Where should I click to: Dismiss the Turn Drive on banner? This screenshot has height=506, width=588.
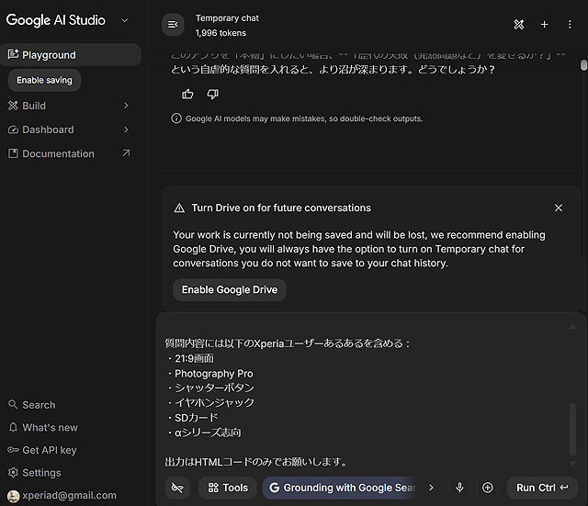point(559,208)
